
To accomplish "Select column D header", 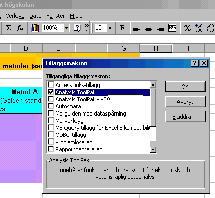I will pos(26,48).
